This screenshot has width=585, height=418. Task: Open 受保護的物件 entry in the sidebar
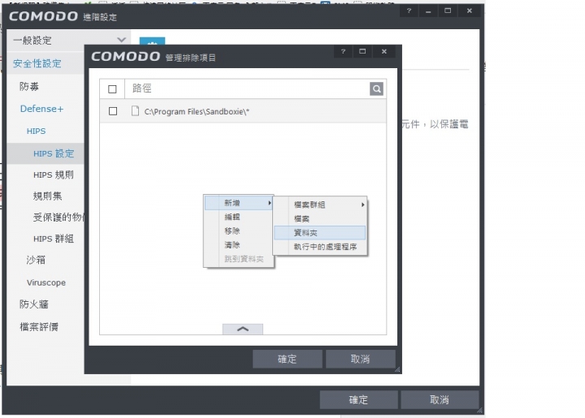[59, 218]
